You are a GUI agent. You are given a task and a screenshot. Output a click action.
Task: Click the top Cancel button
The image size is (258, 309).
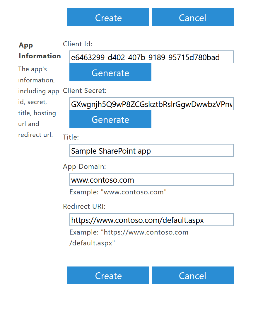point(192,17)
